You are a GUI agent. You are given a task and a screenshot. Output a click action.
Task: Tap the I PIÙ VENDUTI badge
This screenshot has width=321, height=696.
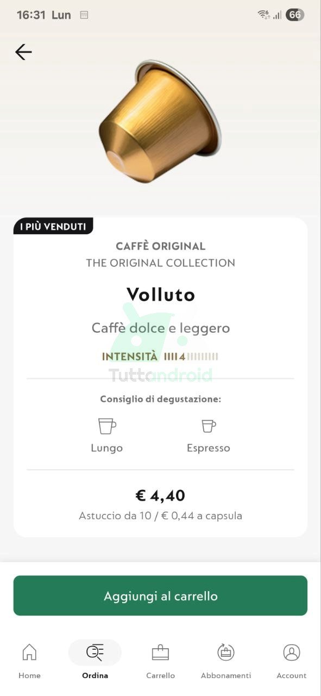click(x=53, y=227)
